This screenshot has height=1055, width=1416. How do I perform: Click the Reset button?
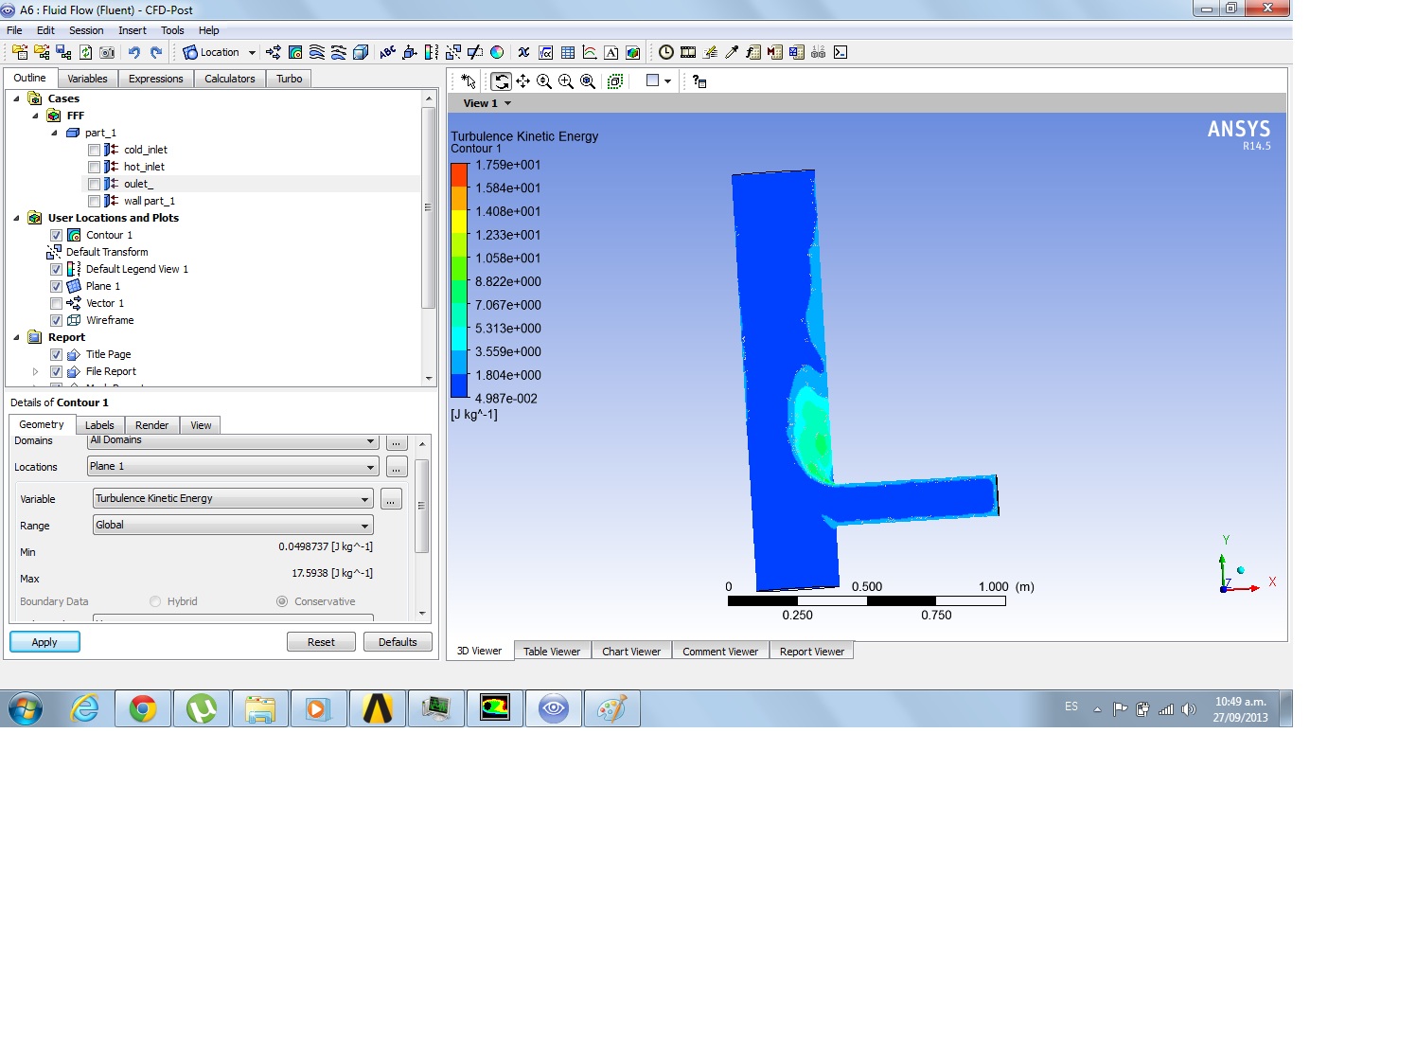(x=321, y=642)
